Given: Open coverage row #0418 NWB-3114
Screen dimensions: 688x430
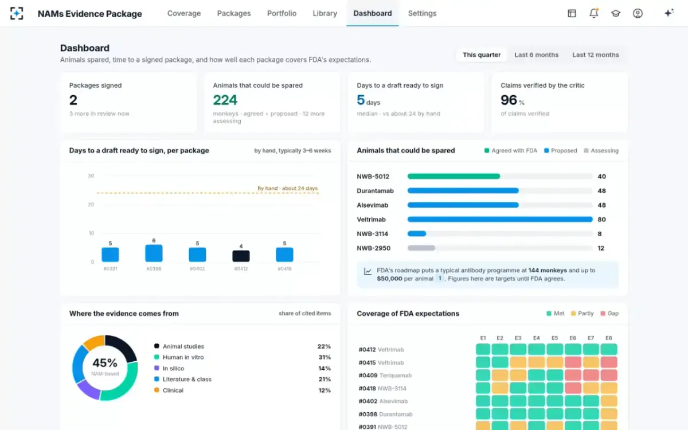Looking at the screenshot, I should coord(488,388).
